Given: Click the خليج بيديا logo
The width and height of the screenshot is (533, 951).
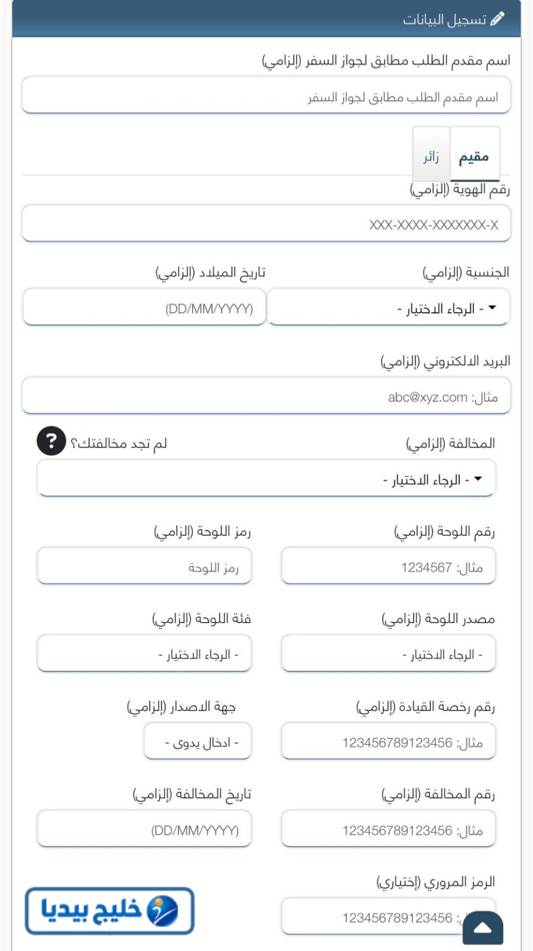Looking at the screenshot, I should point(109,911).
